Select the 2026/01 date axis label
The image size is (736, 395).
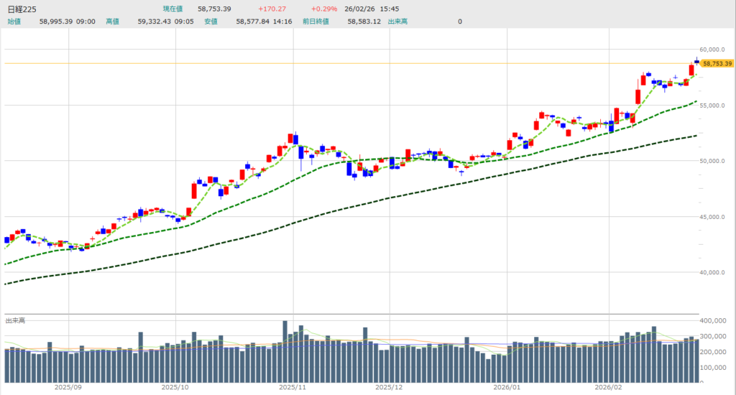click(x=507, y=387)
